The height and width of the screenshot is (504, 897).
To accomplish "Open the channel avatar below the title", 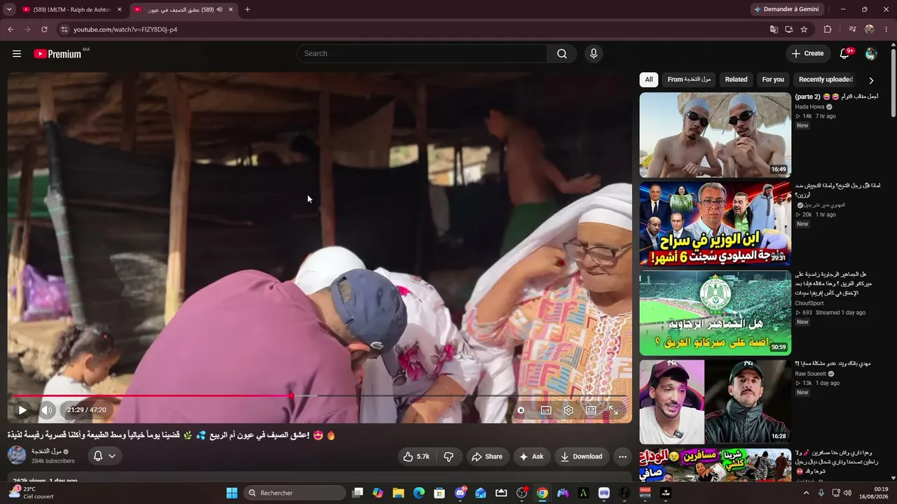I will tap(17, 456).
